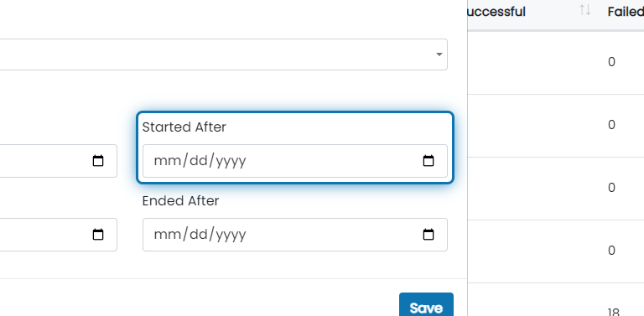Click the Failed column header
The image size is (644, 316).
point(626,12)
